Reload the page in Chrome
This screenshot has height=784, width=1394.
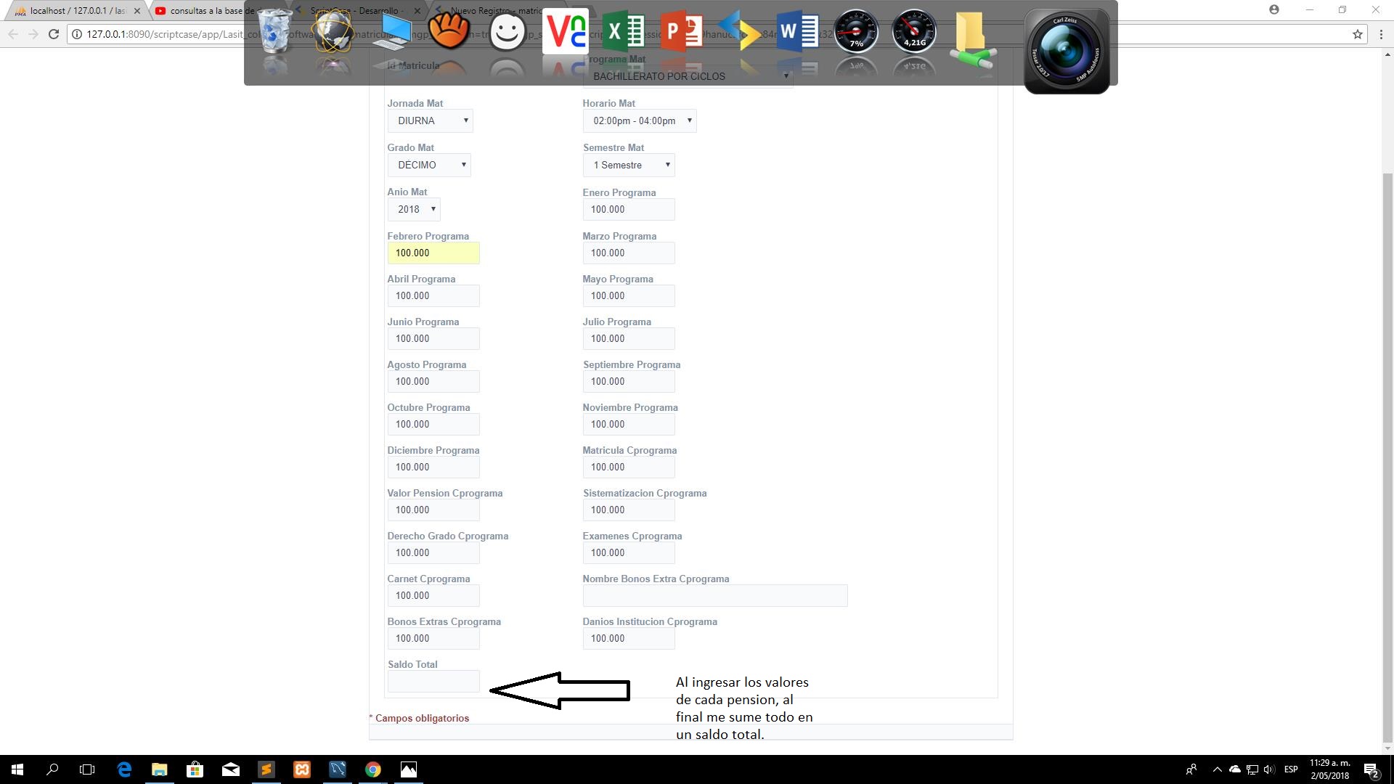point(54,34)
